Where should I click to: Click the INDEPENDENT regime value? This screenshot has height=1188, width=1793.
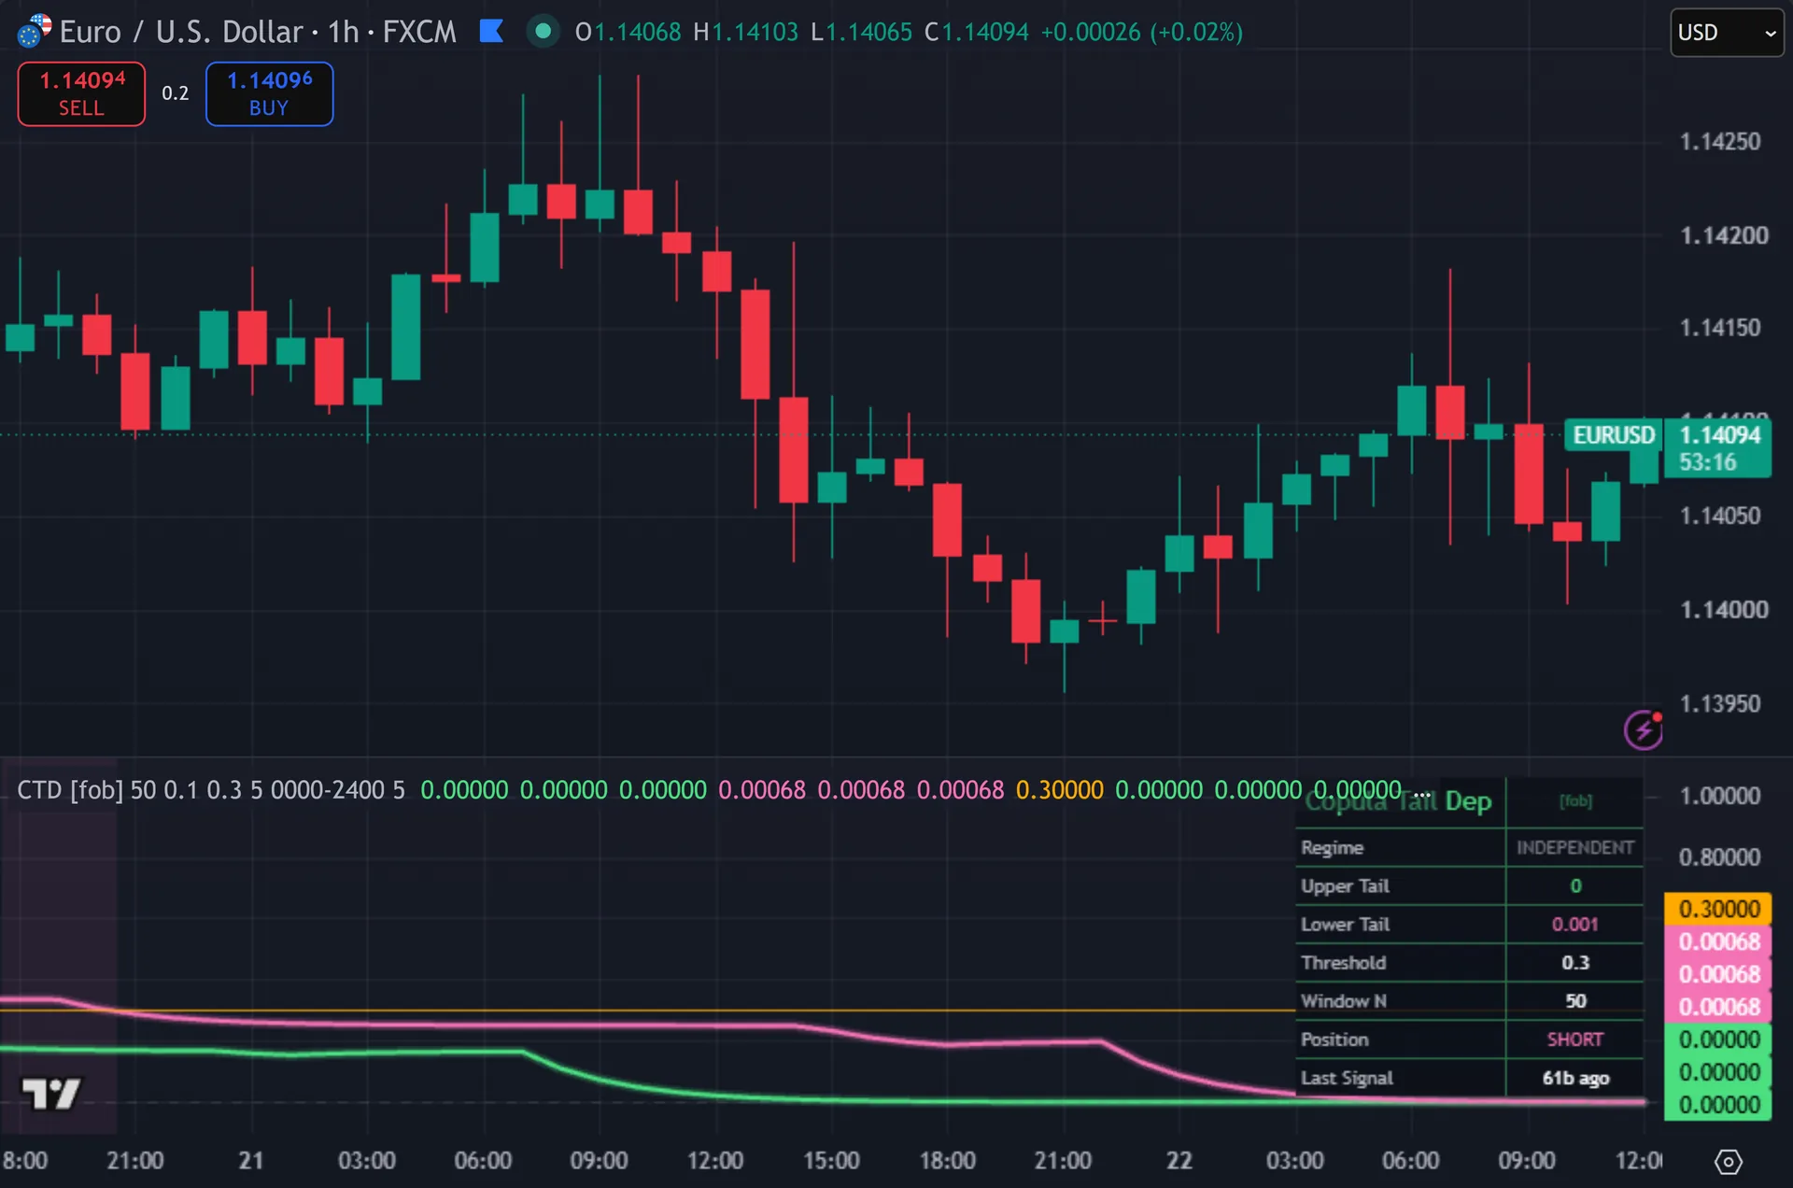click(x=1575, y=848)
